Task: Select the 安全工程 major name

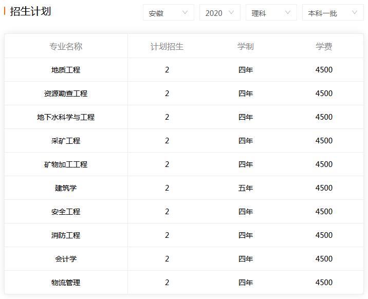Action: click(66, 212)
